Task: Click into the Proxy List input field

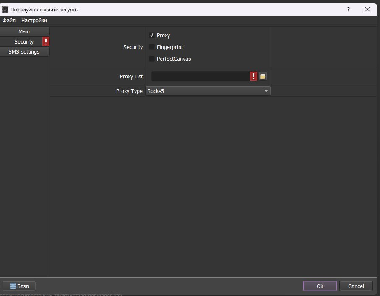Action: [200, 76]
